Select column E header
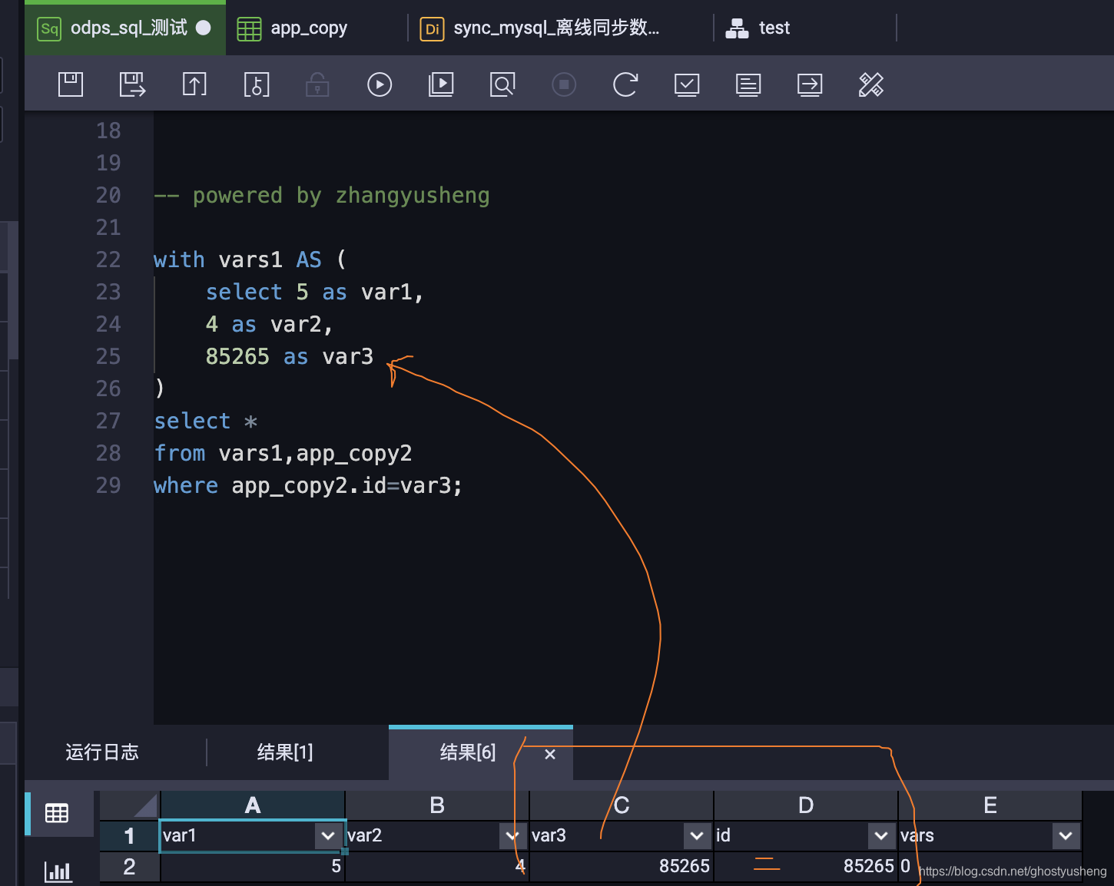 (990, 805)
